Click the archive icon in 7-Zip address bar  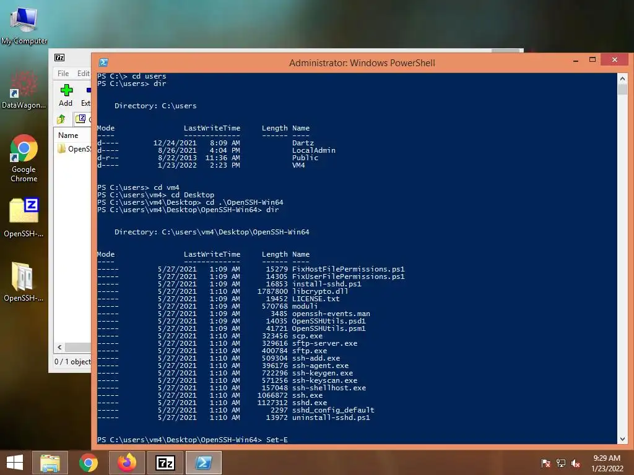click(80, 119)
